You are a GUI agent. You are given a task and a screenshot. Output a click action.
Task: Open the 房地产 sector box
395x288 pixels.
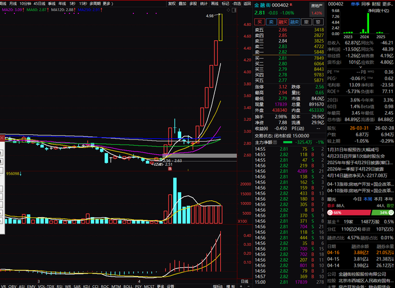[x=317, y=9]
